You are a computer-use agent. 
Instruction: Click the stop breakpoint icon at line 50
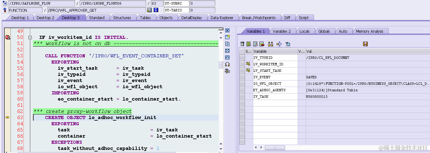[8, 37]
